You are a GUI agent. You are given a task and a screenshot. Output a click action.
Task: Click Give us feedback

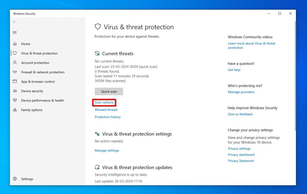pyautogui.click(x=240, y=114)
